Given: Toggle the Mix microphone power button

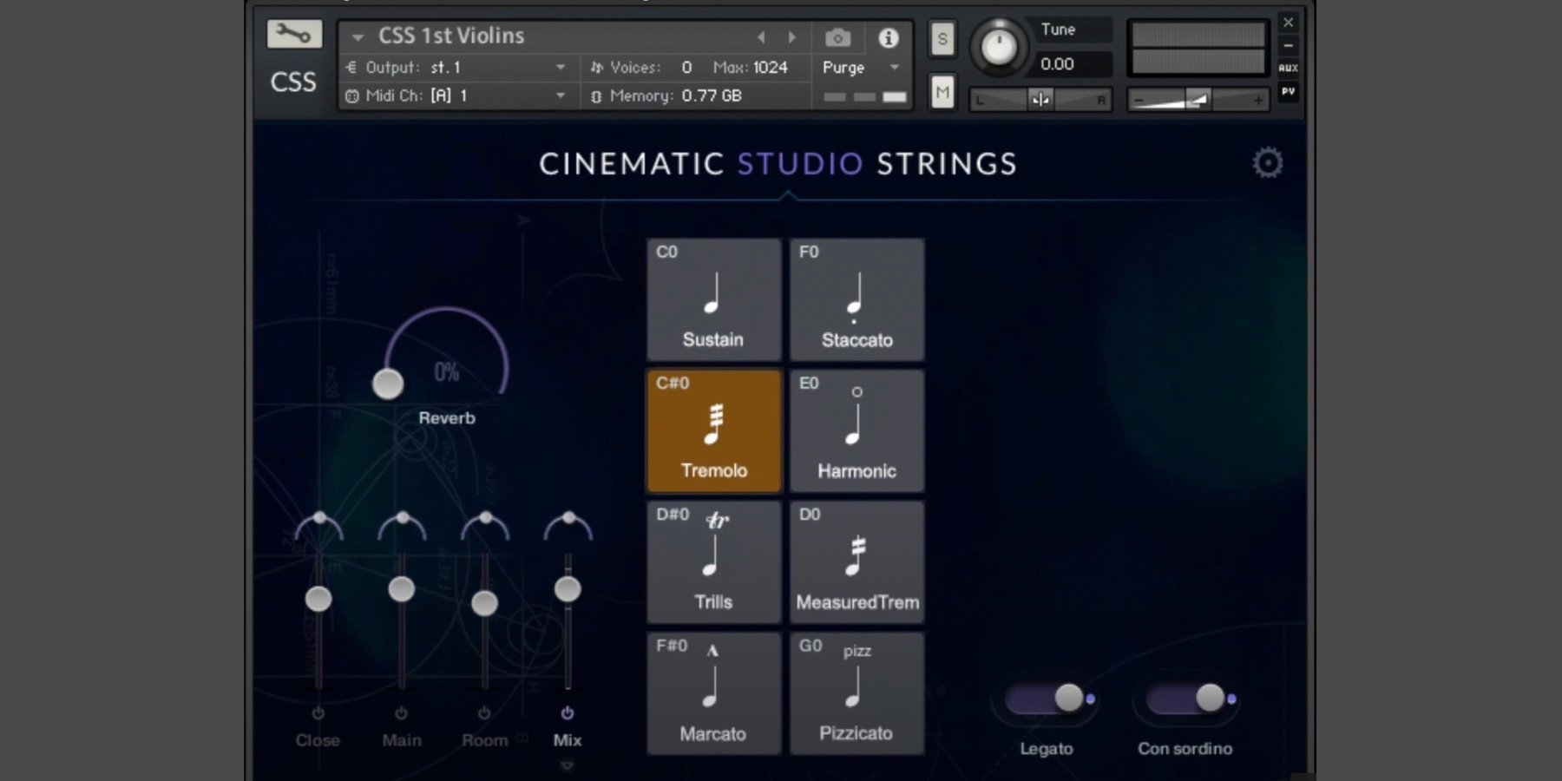Looking at the screenshot, I should 567,713.
